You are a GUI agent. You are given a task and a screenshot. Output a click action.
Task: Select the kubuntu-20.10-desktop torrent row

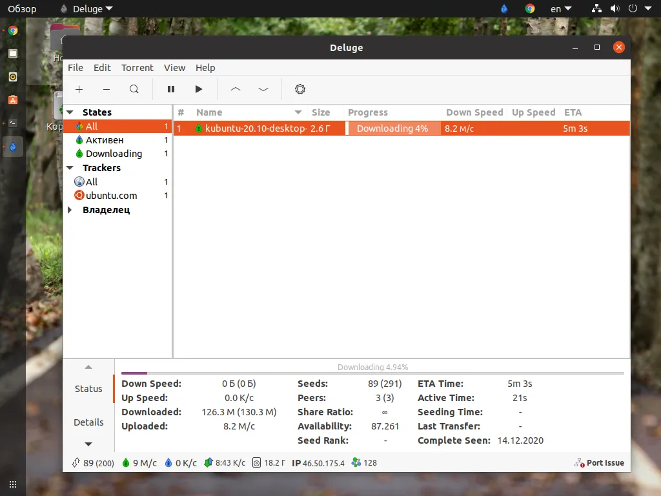tap(402, 129)
